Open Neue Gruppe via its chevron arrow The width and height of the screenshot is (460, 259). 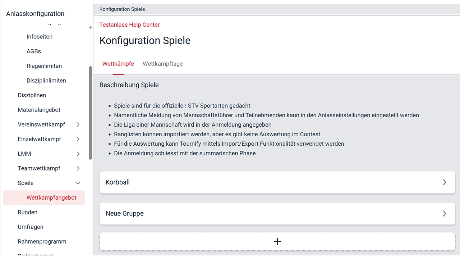tap(445, 214)
